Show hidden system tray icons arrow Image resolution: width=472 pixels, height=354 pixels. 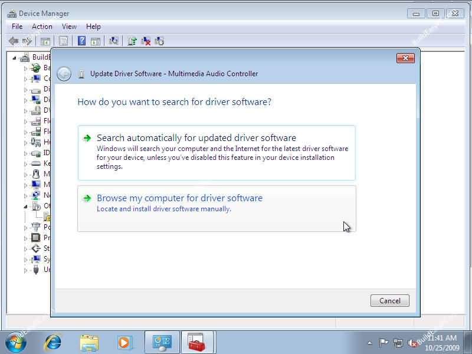[x=370, y=343]
